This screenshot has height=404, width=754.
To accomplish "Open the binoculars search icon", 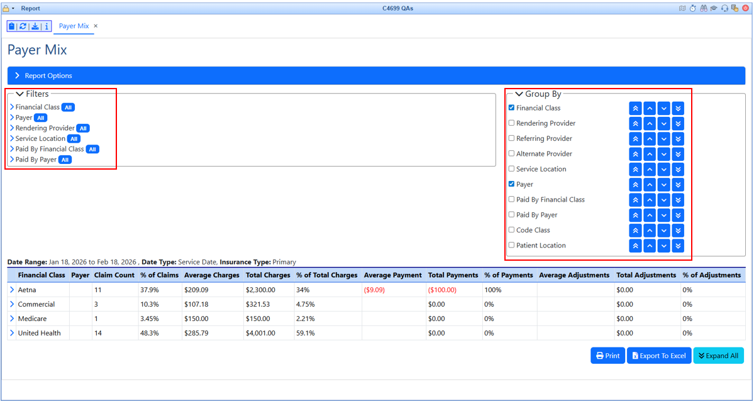I will [x=704, y=8].
